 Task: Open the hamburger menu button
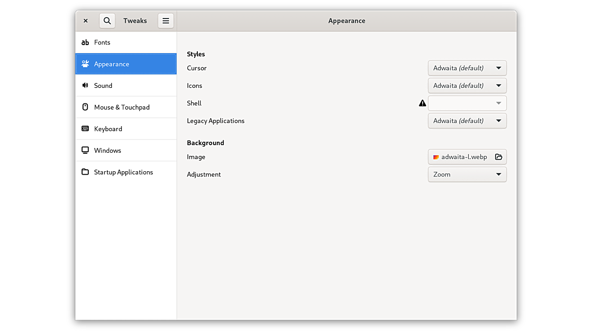(x=166, y=21)
